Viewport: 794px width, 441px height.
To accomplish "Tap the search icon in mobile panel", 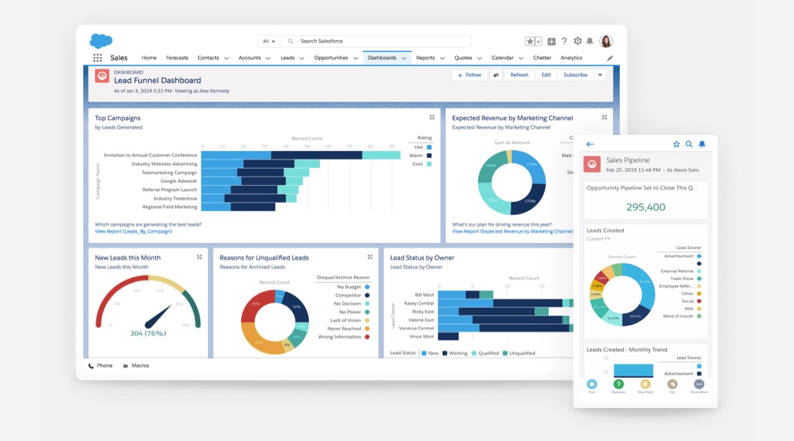I will [x=689, y=144].
